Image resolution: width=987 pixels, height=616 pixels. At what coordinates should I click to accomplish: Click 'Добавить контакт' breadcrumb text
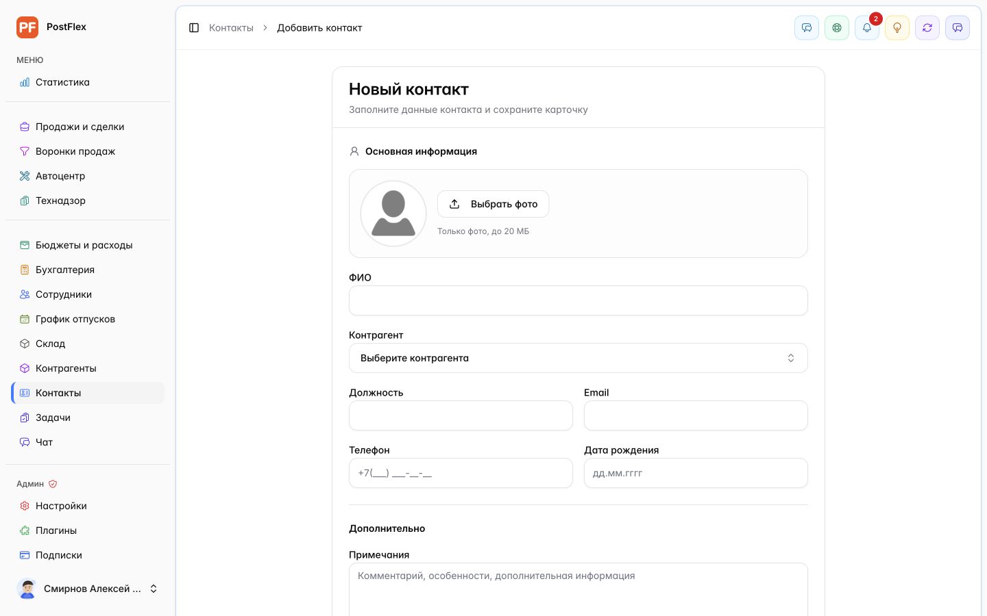point(319,28)
